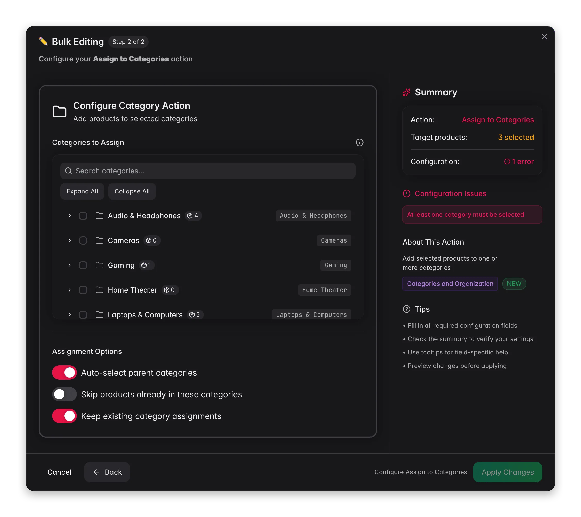Go Back to previous step

pos(107,472)
